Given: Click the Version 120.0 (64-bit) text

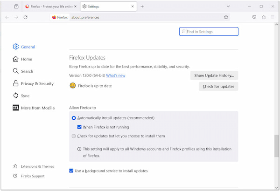Looking at the screenshot, I should click(87, 75).
